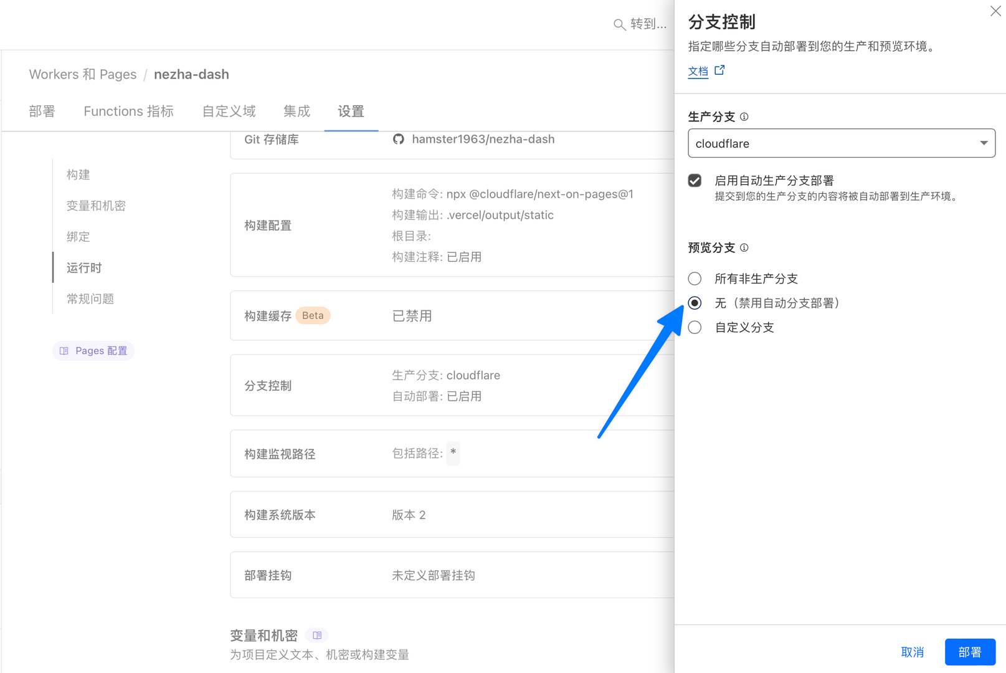Click the info icon beside 生产分支
The width and height of the screenshot is (1006, 673).
click(x=744, y=117)
